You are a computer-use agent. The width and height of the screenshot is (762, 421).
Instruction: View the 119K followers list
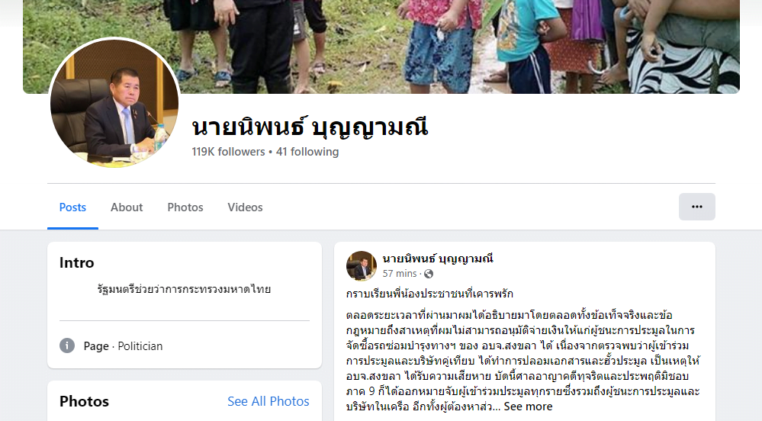tap(228, 152)
